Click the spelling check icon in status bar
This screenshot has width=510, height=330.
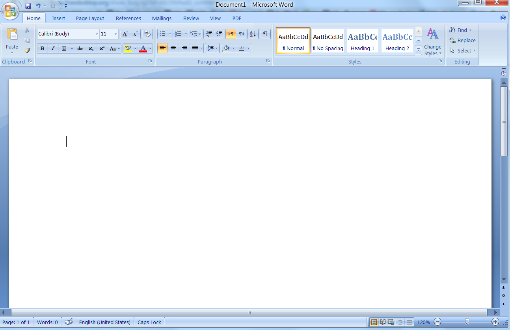[x=69, y=322]
